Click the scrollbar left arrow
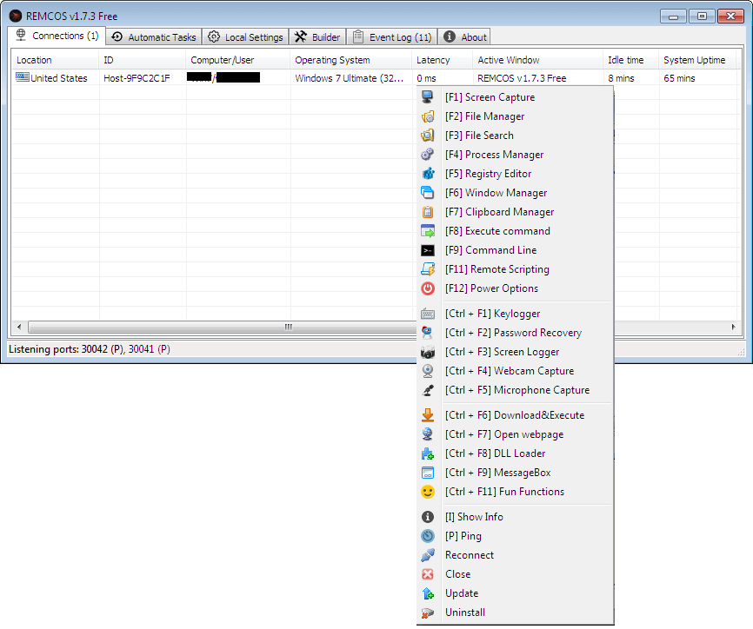The width and height of the screenshot is (753, 629). 19,328
